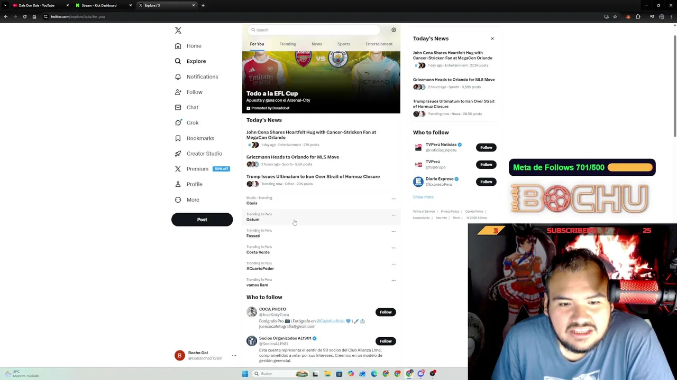
Task: Close the Today's News panel
Action: point(492,39)
